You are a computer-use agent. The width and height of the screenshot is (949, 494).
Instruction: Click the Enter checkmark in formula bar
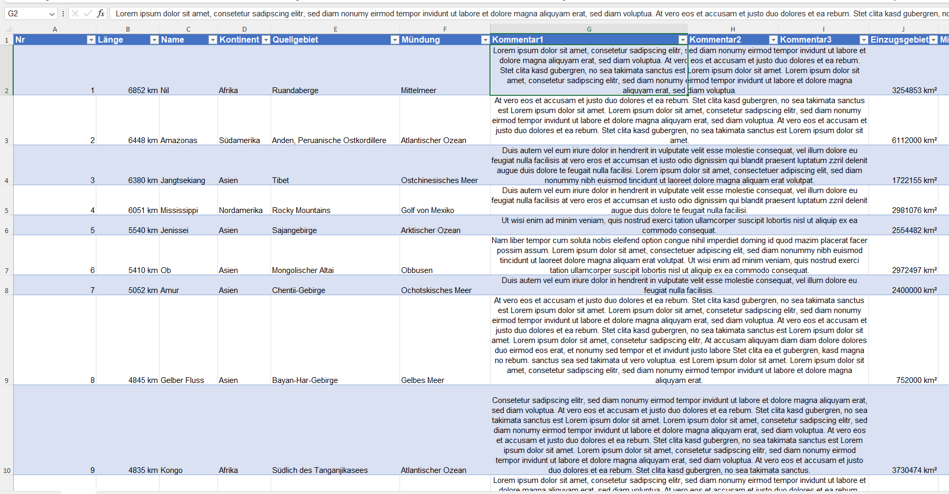(88, 14)
